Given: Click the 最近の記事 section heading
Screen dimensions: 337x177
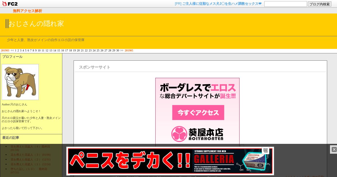Looking at the screenshot, I should pyautogui.click(x=11, y=138).
